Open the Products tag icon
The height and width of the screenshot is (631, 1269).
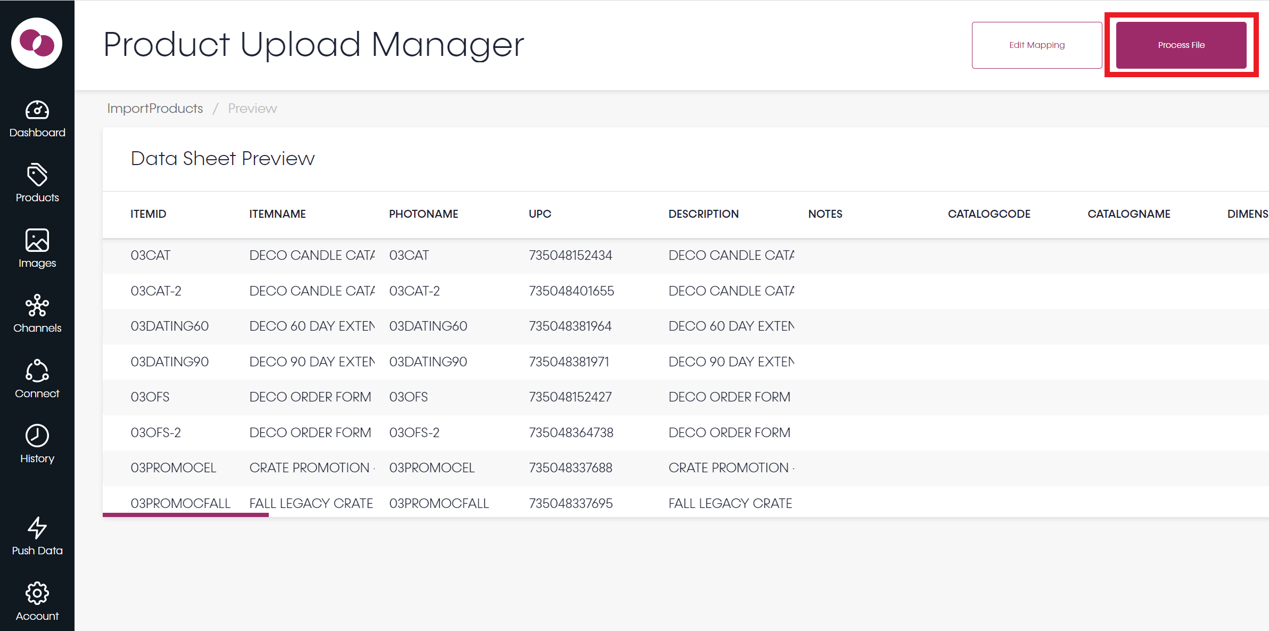[37, 175]
